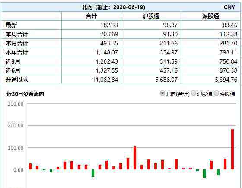The height and width of the screenshot is (188, 242).
Task: Click the 深股通 column header
Action: tap(210, 16)
